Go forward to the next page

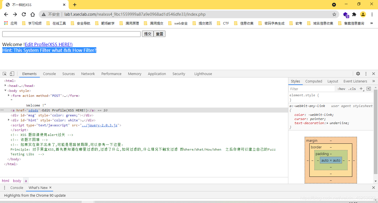[x=15, y=14]
